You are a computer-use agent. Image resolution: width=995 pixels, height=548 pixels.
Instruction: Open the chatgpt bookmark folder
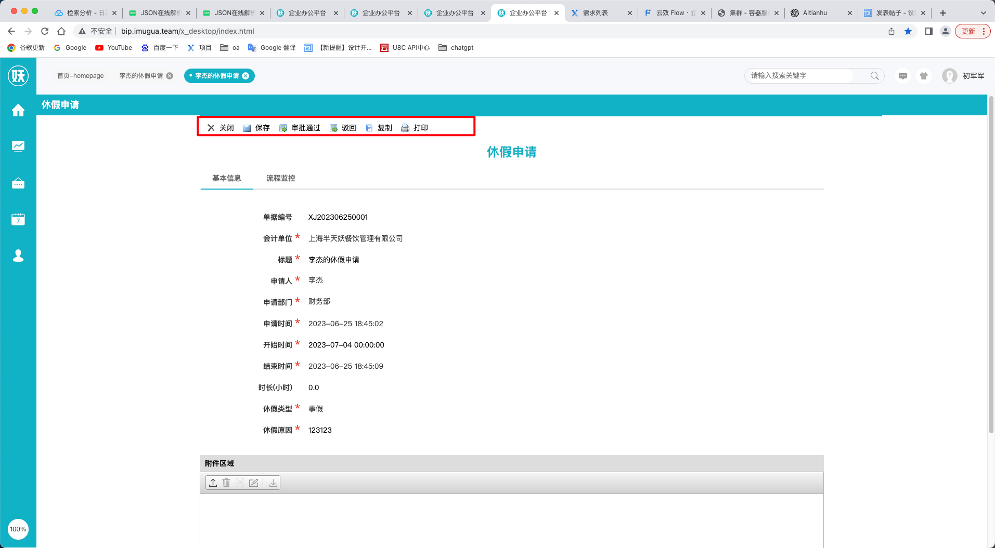[x=456, y=48]
